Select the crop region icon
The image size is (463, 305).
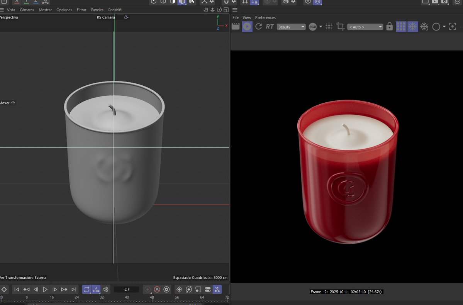(x=341, y=27)
